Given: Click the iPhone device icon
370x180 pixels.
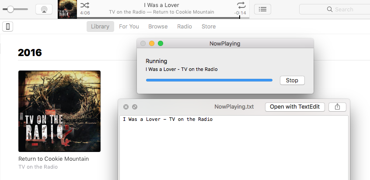Looking at the screenshot, I should coord(7,26).
